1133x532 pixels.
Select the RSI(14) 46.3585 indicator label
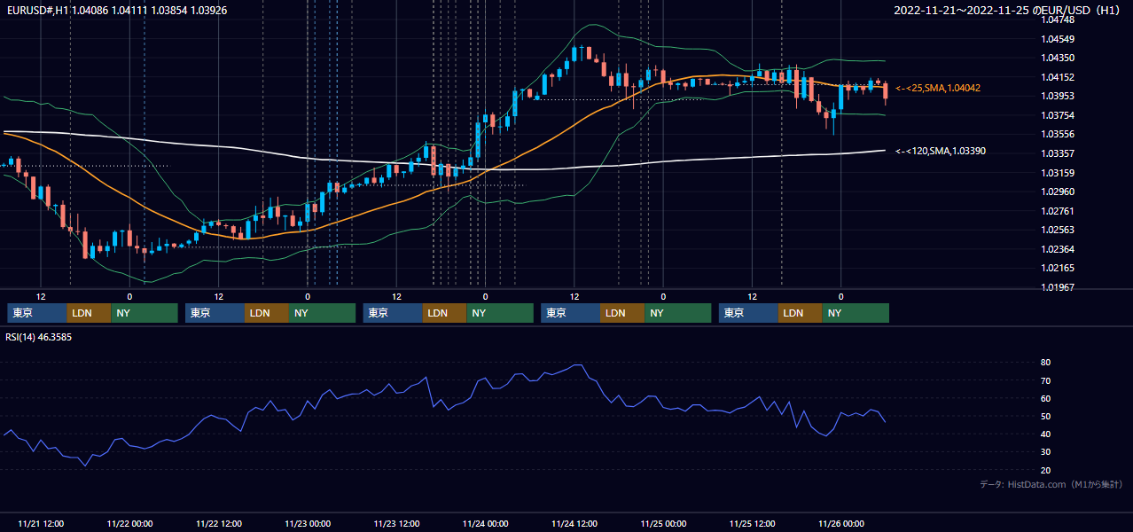pos(39,337)
